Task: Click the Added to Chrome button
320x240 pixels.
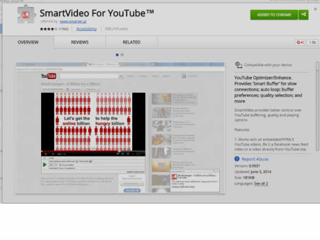Action: point(274,15)
